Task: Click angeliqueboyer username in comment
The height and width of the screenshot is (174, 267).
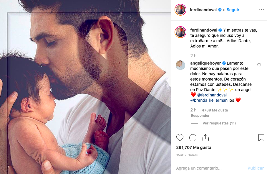Action: [x=205, y=63]
